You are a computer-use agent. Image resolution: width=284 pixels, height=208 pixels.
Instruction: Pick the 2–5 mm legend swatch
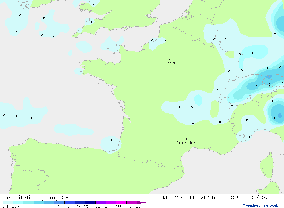pos(39,202)
